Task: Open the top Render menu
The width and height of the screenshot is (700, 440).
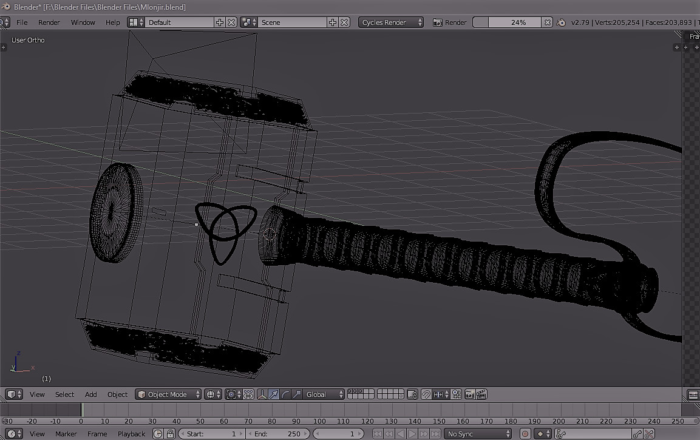Action: click(49, 22)
